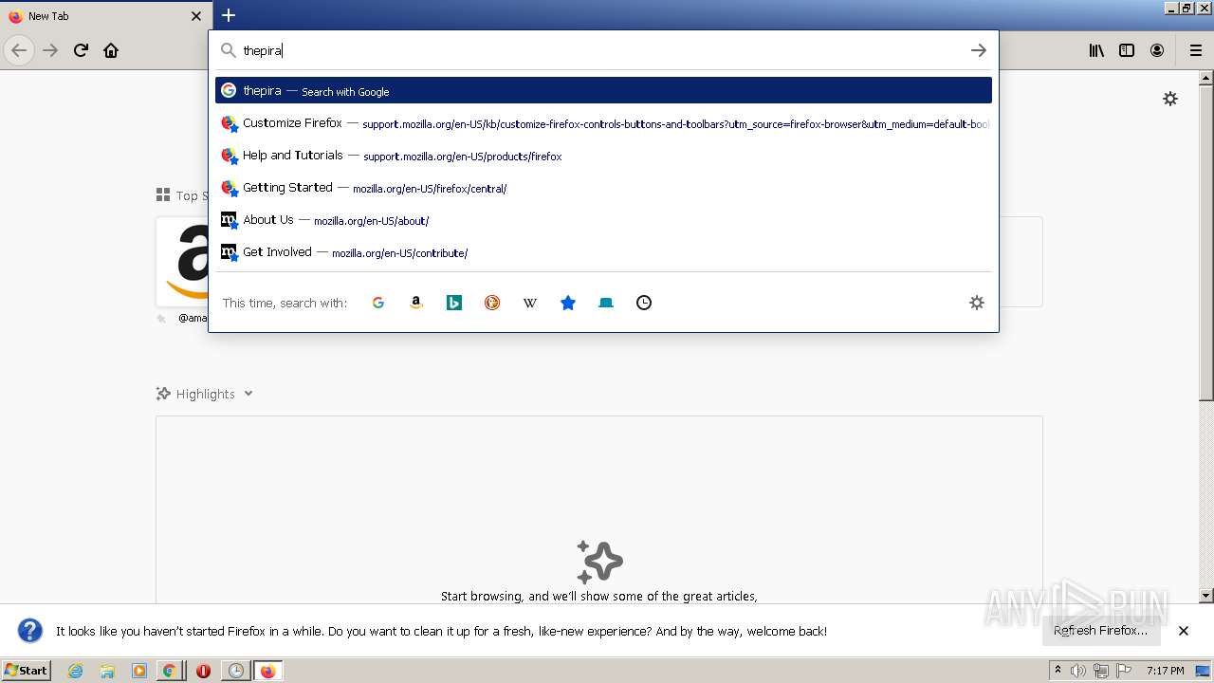The height and width of the screenshot is (683, 1214).
Task: Click the question mark info icon
Action: pyautogui.click(x=30, y=631)
